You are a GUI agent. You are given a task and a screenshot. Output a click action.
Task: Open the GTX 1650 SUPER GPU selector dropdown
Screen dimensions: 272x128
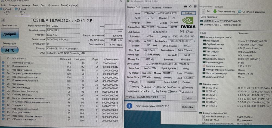[145, 97]
